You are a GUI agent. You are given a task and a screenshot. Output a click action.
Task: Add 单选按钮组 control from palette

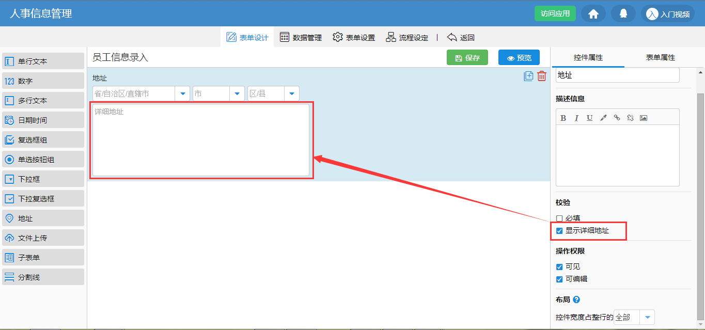(x=43, y=159)
